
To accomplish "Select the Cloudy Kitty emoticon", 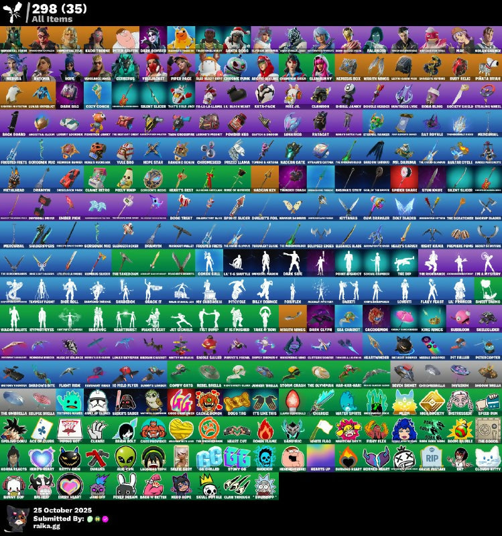I will 487,458.
